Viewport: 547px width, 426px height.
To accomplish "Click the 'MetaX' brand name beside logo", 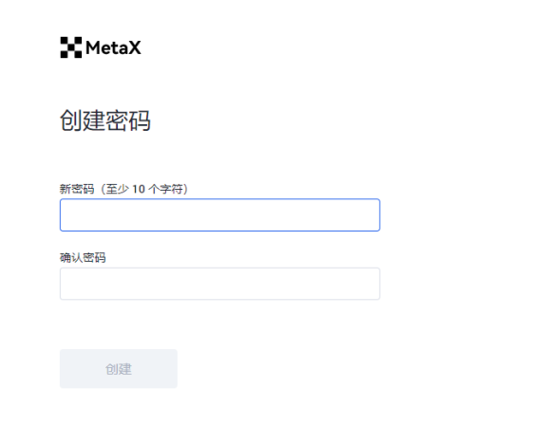I will pos(113,47).
